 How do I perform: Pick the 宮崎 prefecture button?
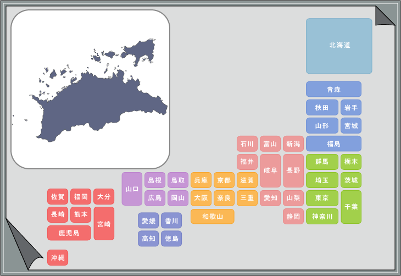104,224
